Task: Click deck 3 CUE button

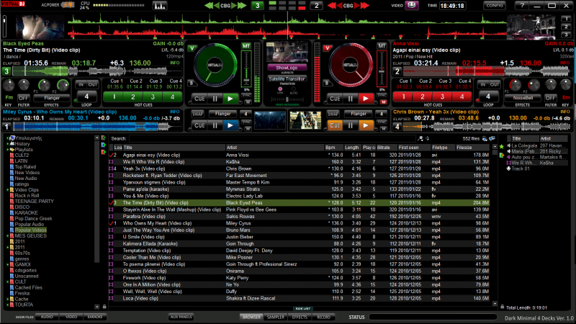Action: coord(199,99)
